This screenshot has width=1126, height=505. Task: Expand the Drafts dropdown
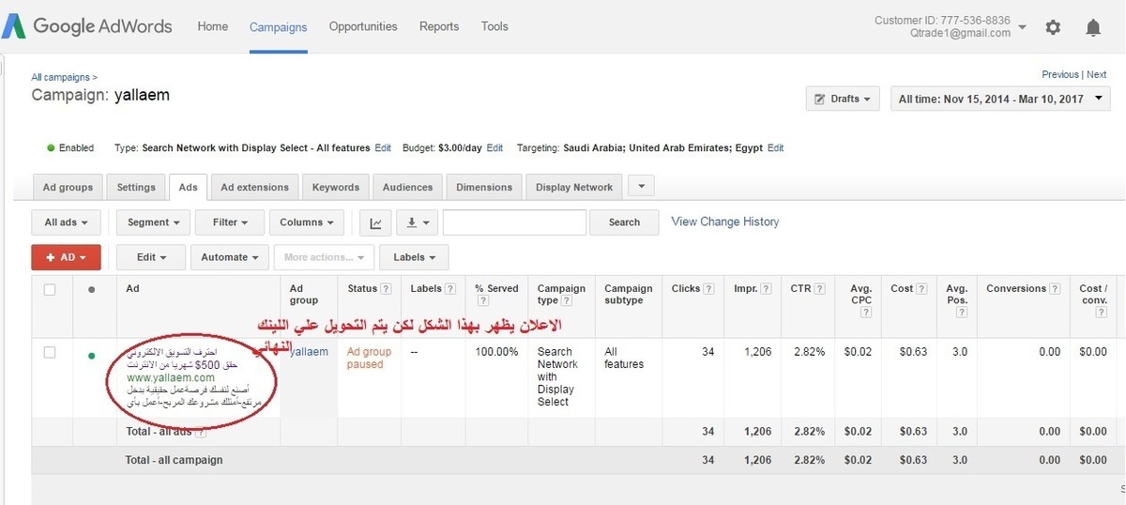(843, 99)
